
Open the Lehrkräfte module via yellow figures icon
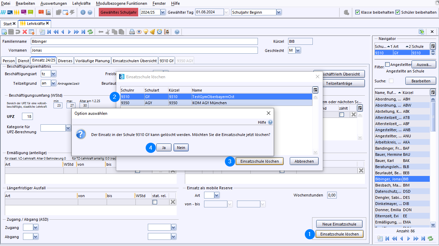[17, 12]
